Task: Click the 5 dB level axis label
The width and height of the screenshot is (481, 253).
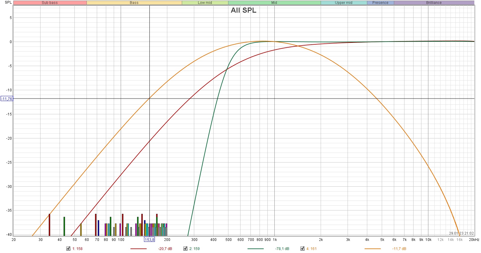Action: point(11,18)
